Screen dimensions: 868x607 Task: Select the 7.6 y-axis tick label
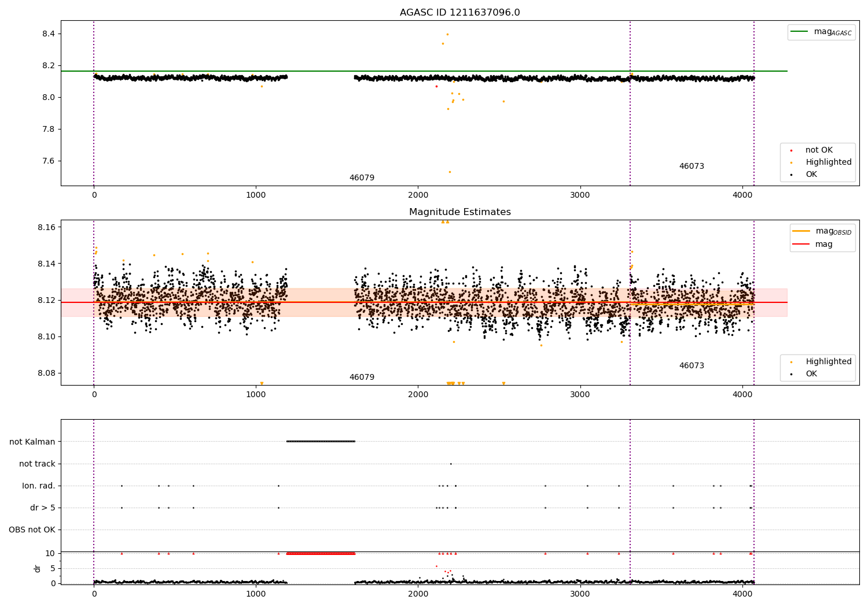(49, 161)
